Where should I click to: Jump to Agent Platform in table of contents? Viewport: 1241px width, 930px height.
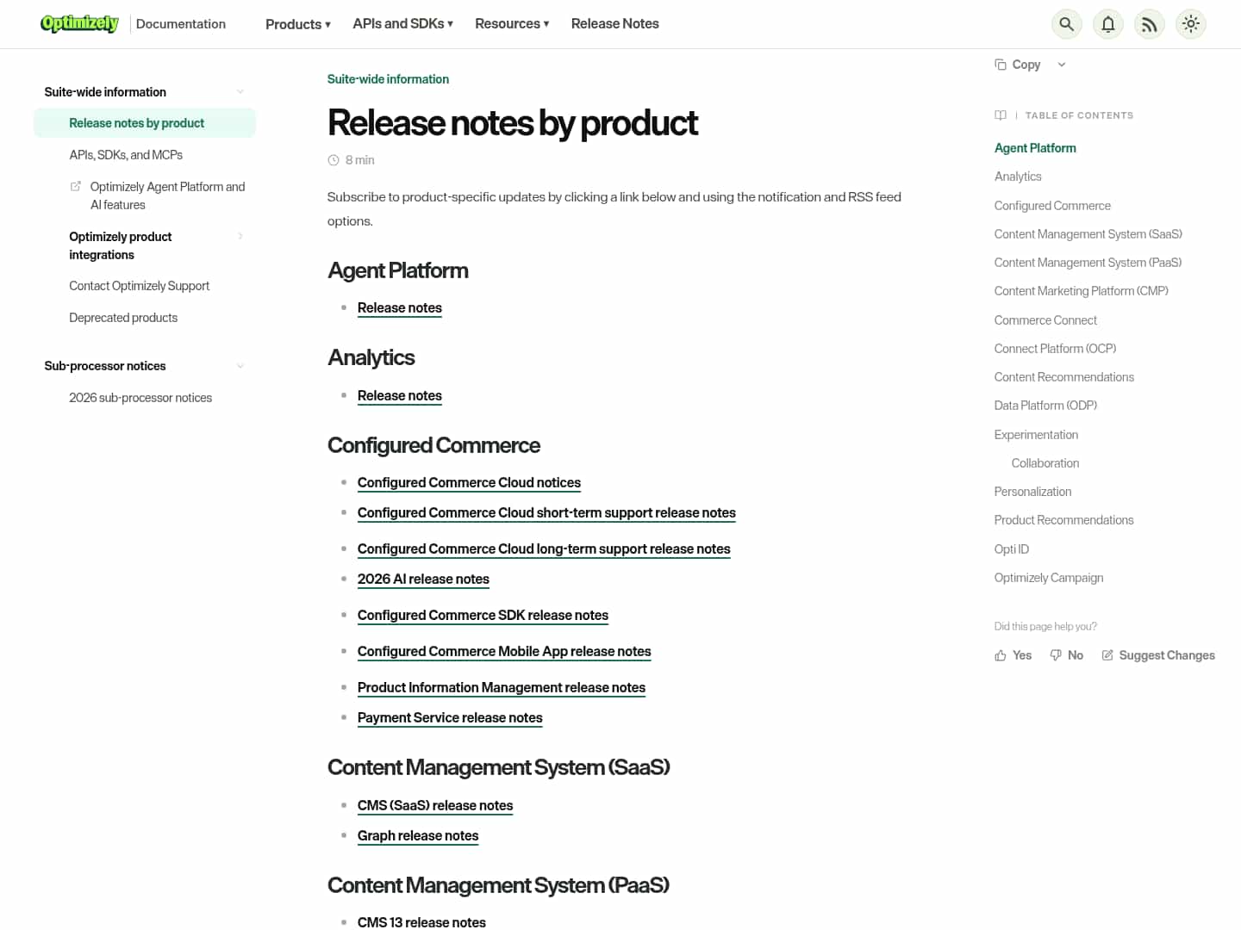1035,148
